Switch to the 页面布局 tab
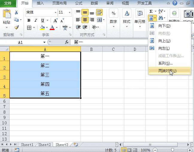Image resolution: width=194 pixels, height=152 pixels. pos(60,3)
